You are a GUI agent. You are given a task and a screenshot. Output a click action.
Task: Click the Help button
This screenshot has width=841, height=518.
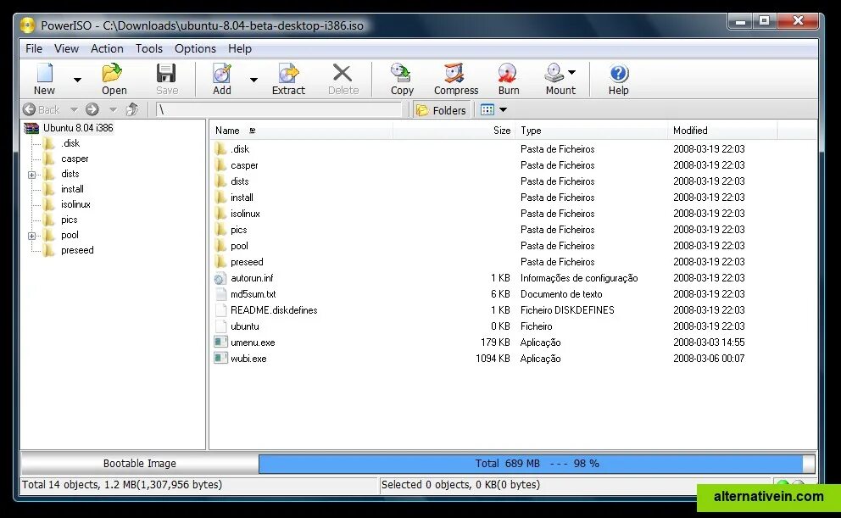click(x=618, y=78)
